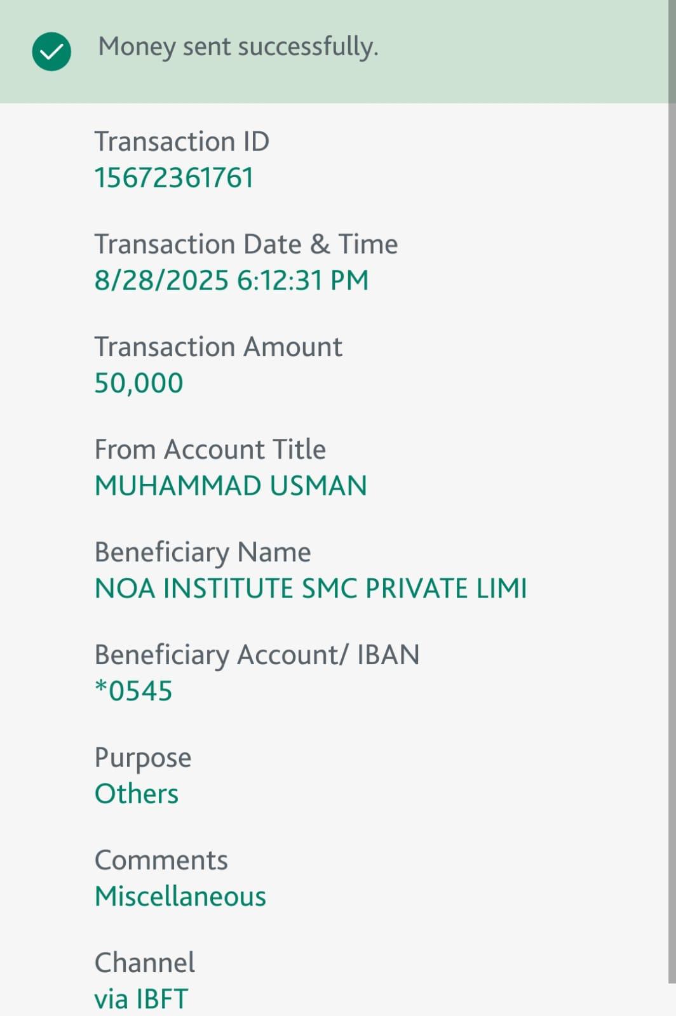Viewport: 676px width, 1016px height.
Task: Click the "Money sent successfully." message
Action: 238,47
